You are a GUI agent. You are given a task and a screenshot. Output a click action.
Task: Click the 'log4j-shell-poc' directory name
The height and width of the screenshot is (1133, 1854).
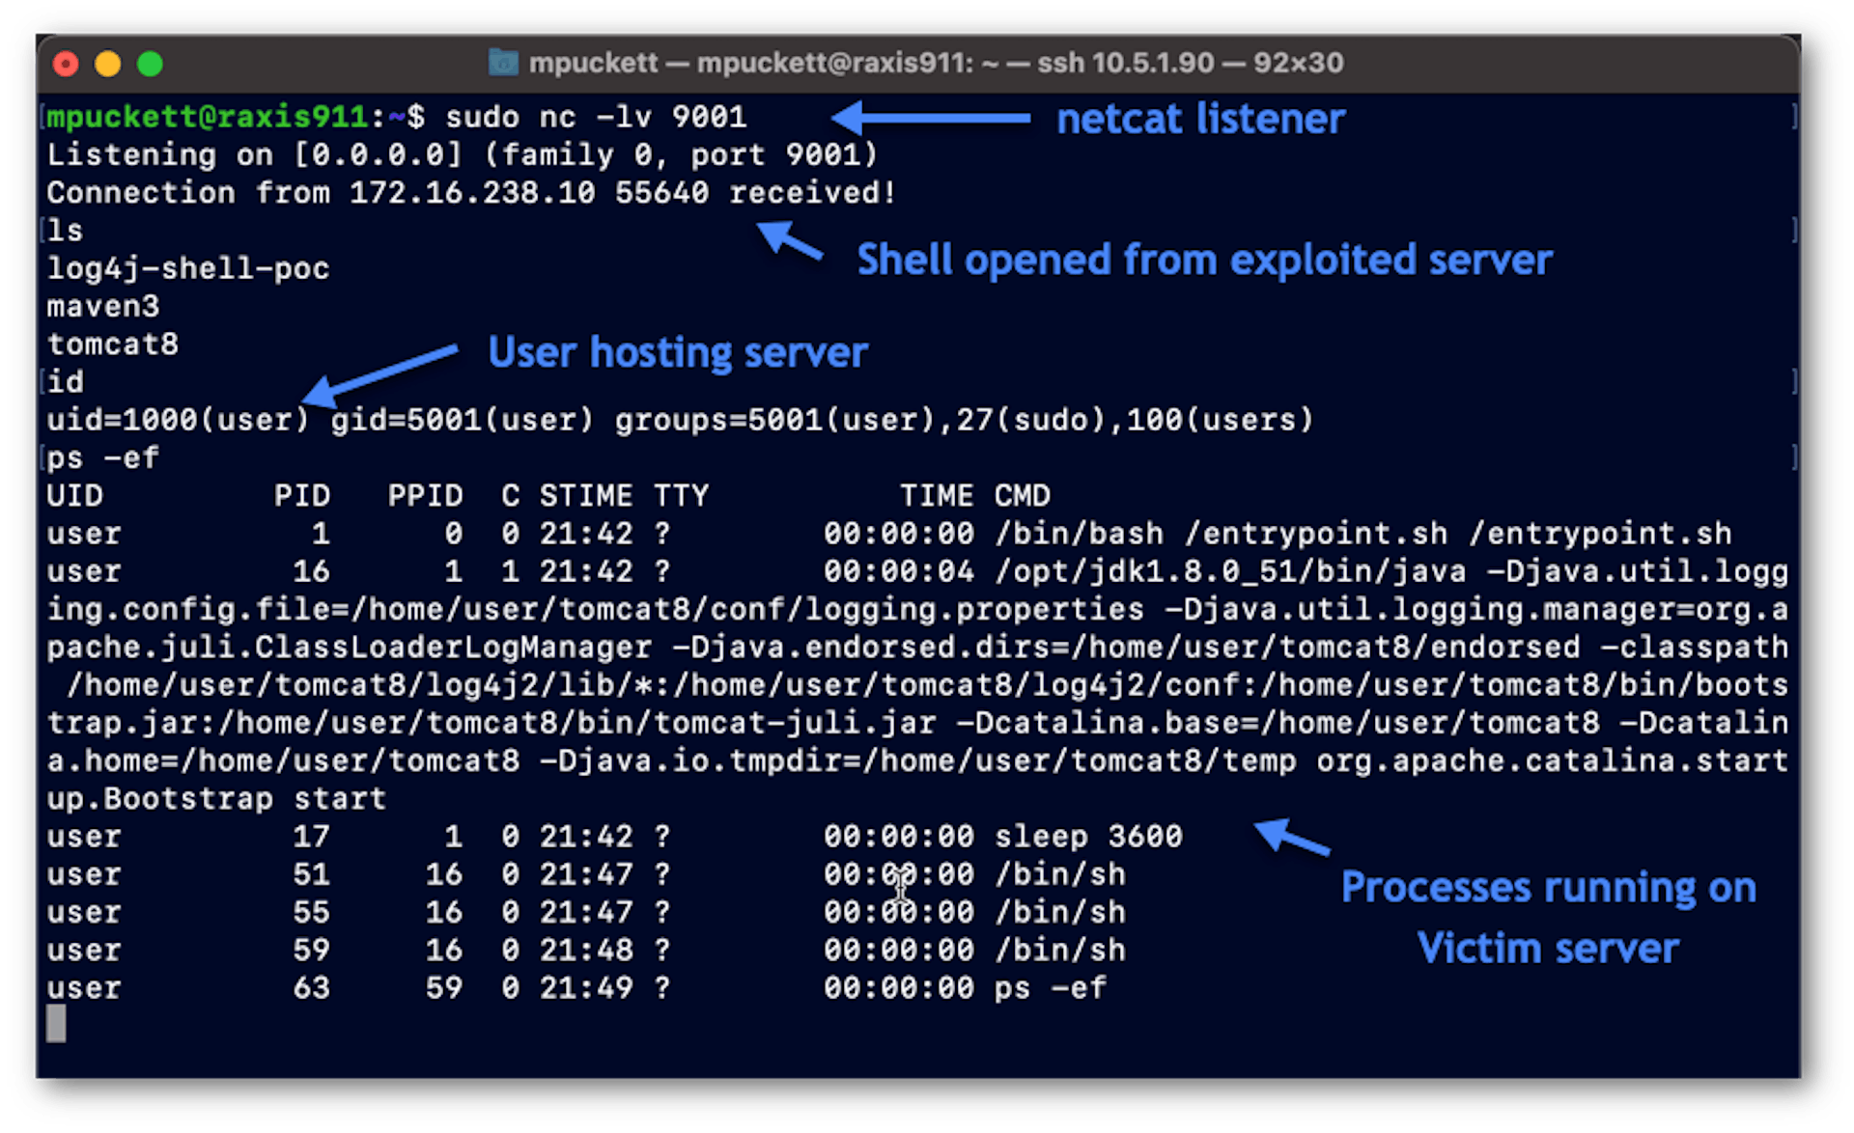click(188, 268)
